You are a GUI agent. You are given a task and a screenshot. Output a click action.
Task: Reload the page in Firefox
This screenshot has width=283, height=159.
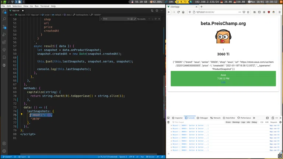(x=179, y=12)
